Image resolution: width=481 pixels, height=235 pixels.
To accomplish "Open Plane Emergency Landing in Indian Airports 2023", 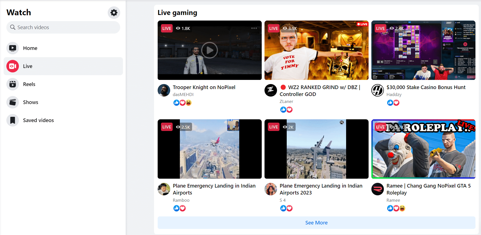I will [x=321, y=189].
